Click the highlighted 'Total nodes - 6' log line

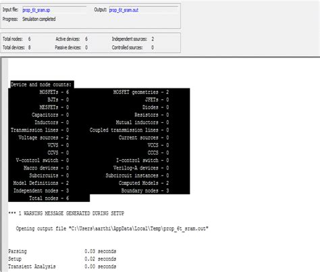49,198
